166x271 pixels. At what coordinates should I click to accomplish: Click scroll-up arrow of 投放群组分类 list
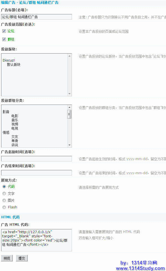tap(69, 107)
